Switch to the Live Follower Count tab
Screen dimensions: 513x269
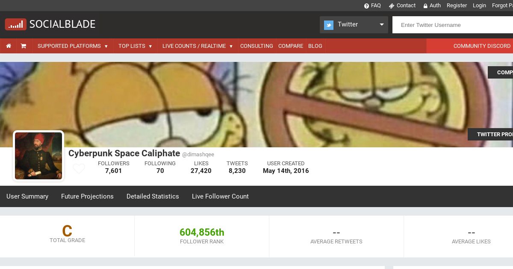[x=220, y=196]
